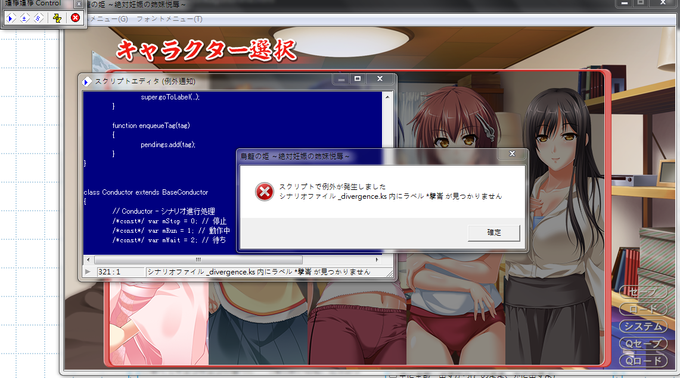Click the 321 : 1 line position field

tap(120, 272)
